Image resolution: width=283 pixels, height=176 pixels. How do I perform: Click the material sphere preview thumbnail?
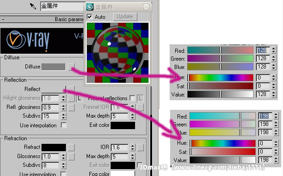pyautogui.click(x=118, y=52)
